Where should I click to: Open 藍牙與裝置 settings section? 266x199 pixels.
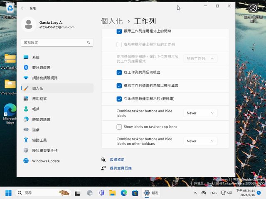click(x=41, y=68)
